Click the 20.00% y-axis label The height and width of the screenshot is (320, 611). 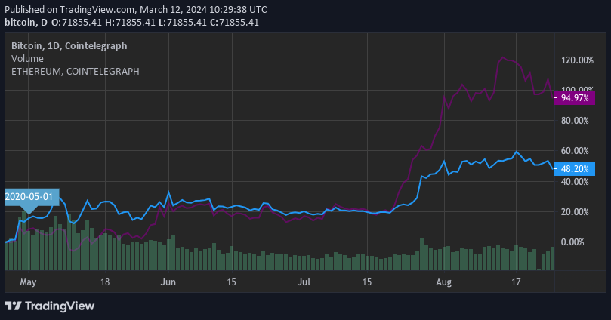(577, 211)
